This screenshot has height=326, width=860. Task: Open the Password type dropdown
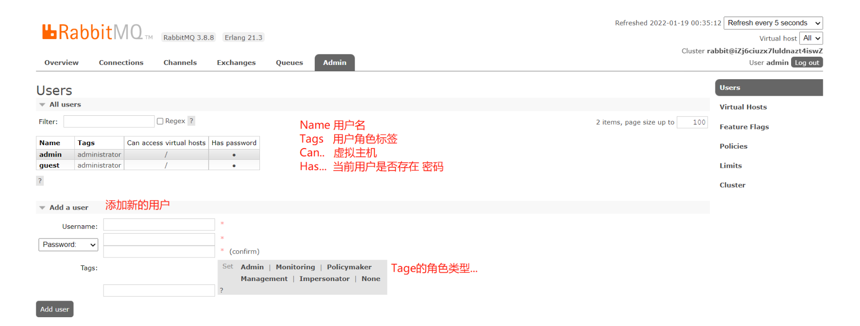pyautogui.click(x=68, y=244)
